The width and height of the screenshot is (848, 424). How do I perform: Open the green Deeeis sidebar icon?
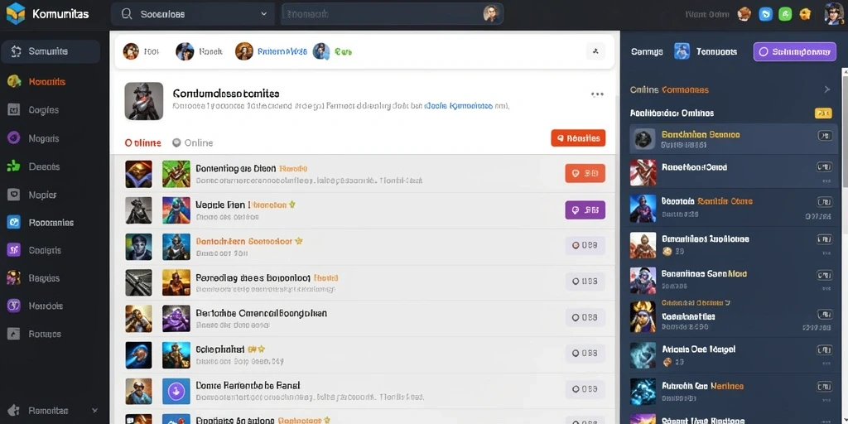point(14,166)
